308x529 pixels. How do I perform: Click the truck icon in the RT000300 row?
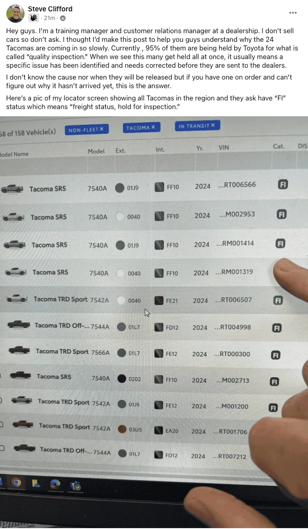19,350
